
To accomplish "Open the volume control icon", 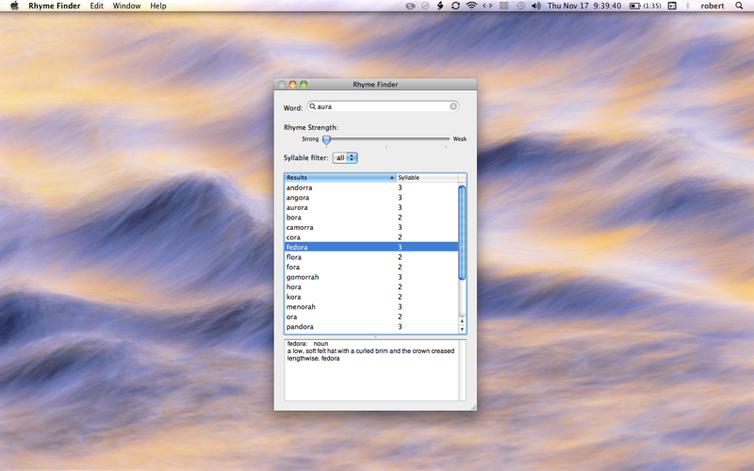I will click(535, 6).
